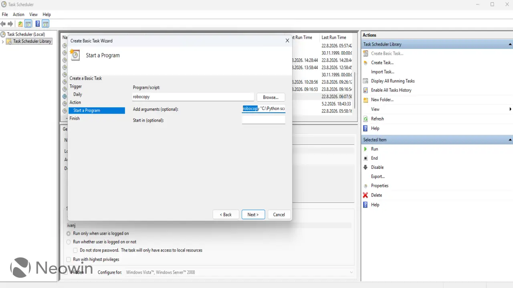The width and height of the screenshot is (513, 288).
Task: Open the View menu
Action: click(x=33, y=14)
